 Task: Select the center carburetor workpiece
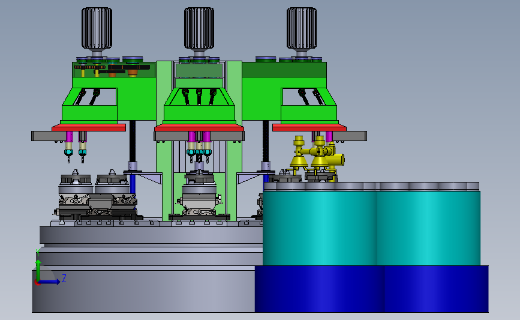(x=199, y=201)
